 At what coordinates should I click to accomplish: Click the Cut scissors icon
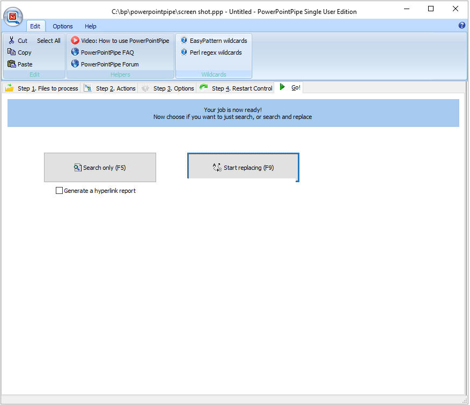pyautogui.click(x=11, y=40)
